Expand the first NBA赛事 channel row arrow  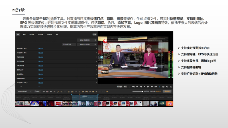96,49
